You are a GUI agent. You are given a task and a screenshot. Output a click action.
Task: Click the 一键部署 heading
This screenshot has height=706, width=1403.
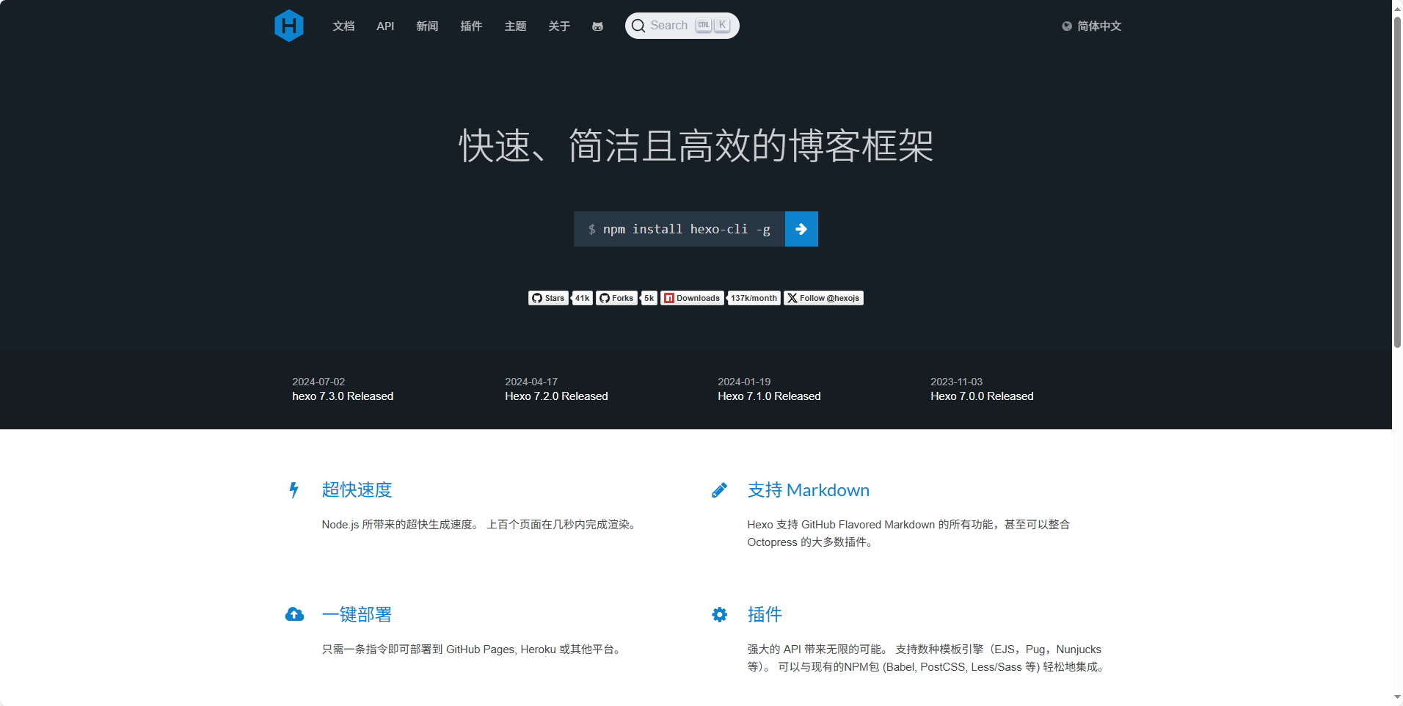[357, 614]
